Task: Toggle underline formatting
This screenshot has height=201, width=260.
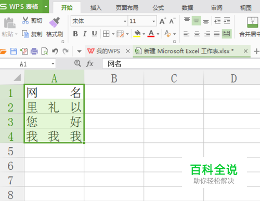Action: 94,34
